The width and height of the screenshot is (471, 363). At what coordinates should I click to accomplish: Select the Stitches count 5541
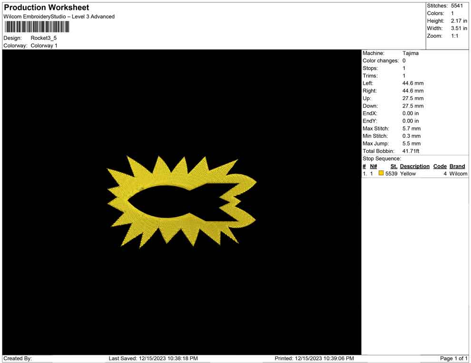coord(457,6)
